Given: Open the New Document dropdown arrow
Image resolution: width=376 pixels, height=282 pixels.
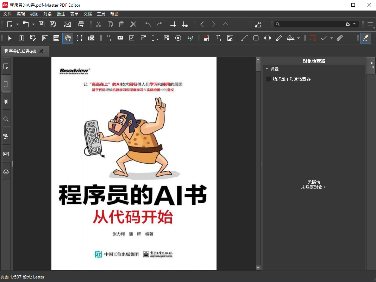Looking at the screenshot, I should (17, 24).
